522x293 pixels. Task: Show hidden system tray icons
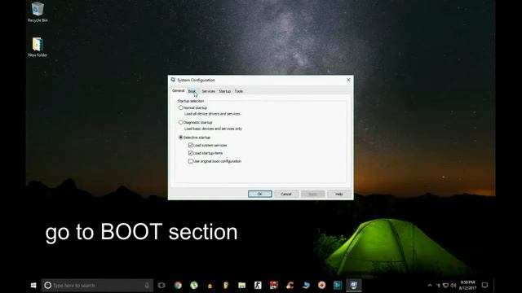[430, 286]
